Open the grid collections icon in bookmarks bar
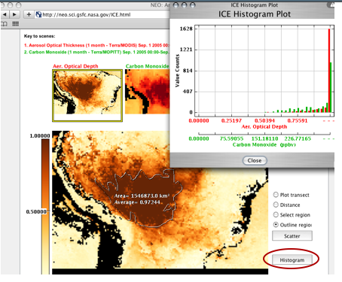The width and height of the screenshot is (342, 282). [x=16, y=24]
